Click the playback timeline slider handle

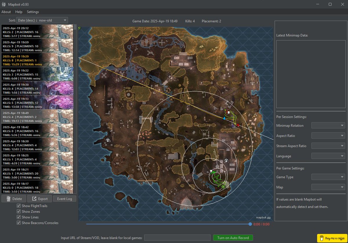pyautogui.click(x=250, y=224)
